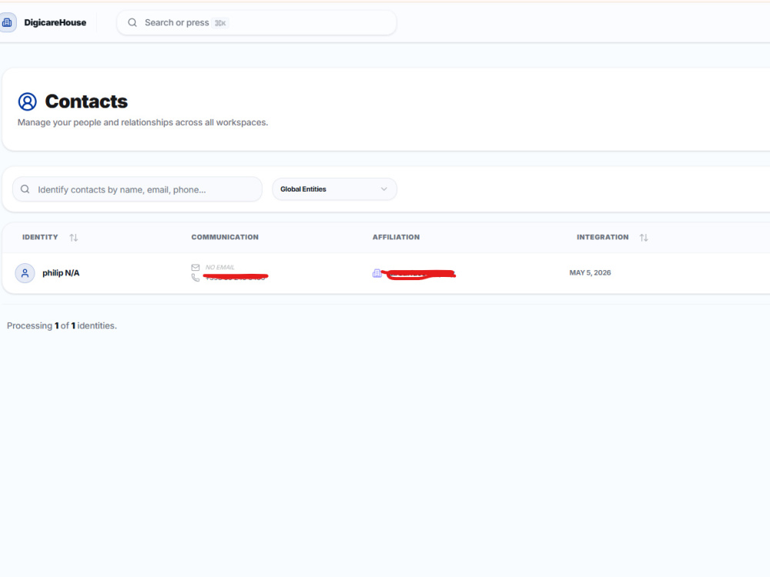Click the NO EMAIL label

220,268
